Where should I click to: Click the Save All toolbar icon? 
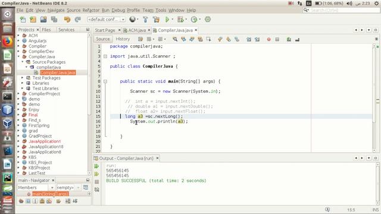pyautogui.click(x=54, y=20)
